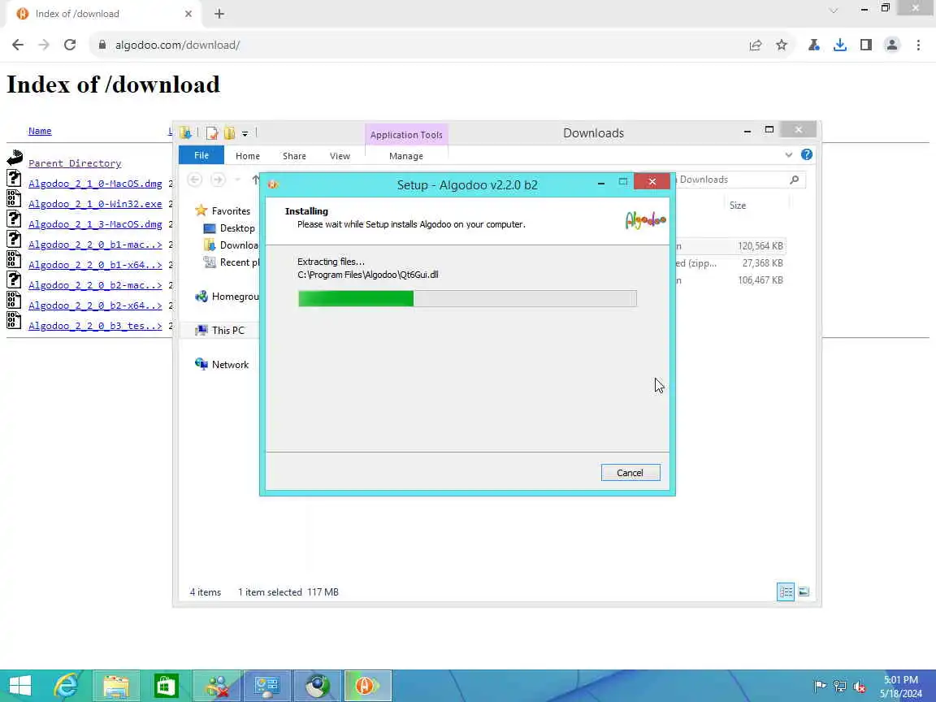The width and height of the screenshot is (936, 702).
Task: Reload the page in Chrome
Action: coord(70,45)
